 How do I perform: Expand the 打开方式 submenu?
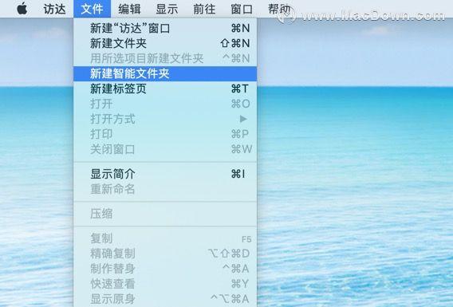point(165,119)
